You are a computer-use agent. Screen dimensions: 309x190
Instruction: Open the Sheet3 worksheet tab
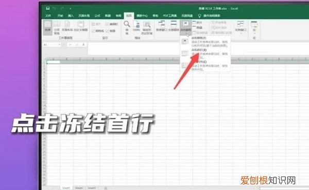click(92, 188)
